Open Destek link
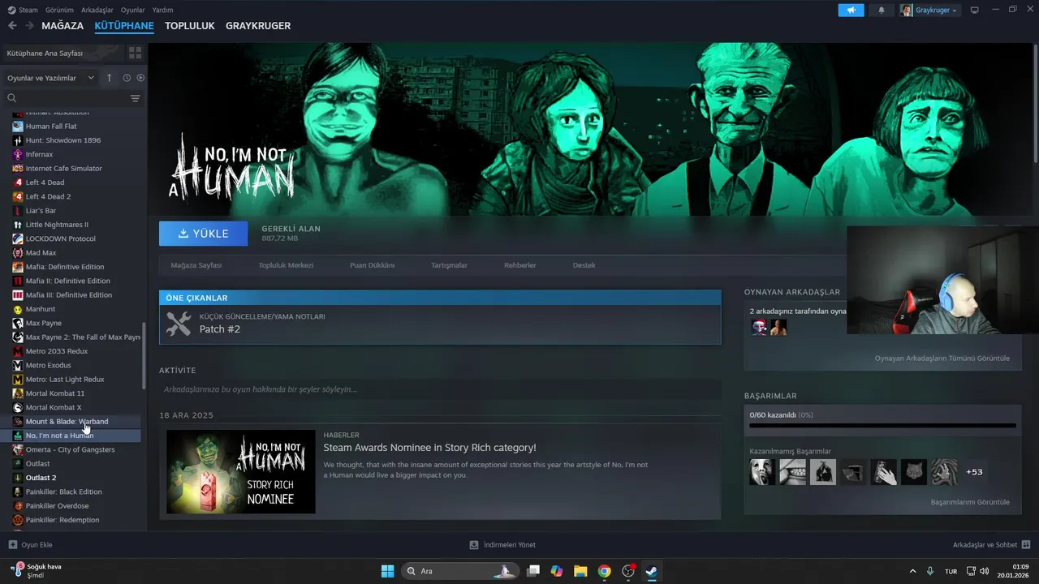The width and height of the screenshot is (1039, 584). [x=584, y=265]
